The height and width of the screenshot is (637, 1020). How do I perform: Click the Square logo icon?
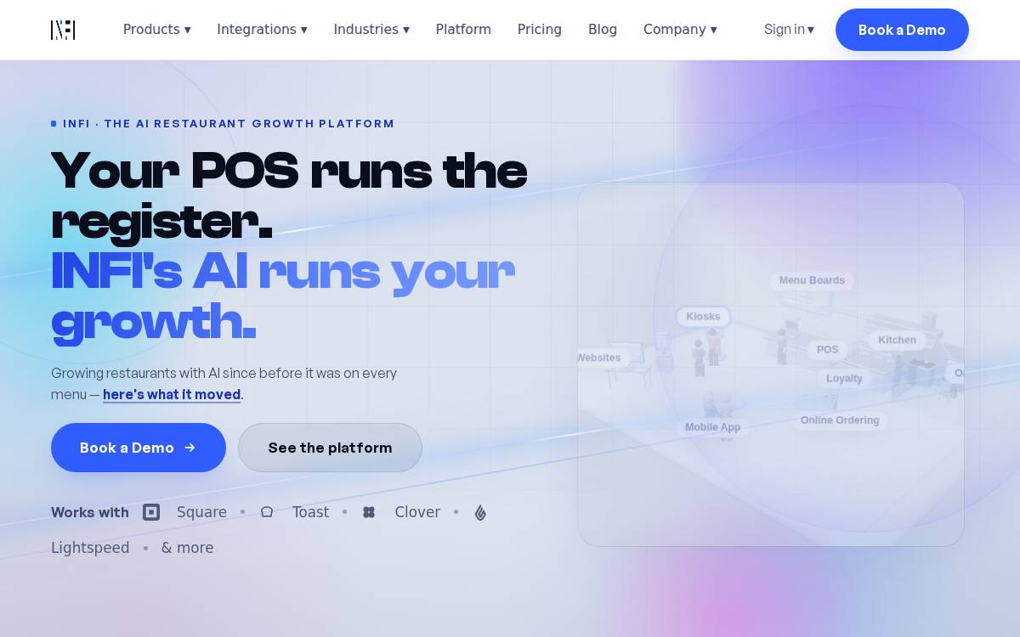(x=151, y=512)
